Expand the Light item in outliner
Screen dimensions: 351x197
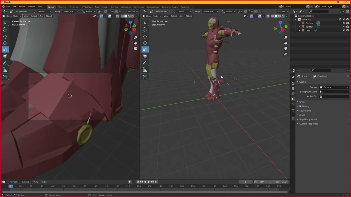(299, 30)
